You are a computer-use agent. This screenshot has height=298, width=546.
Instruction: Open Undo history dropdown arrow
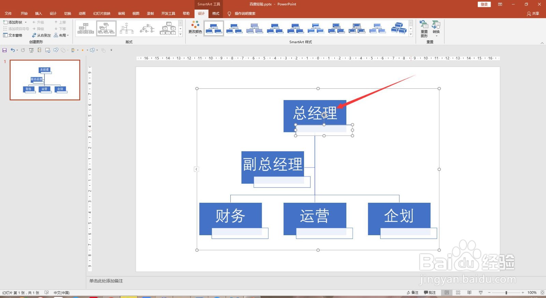click(x=17, y=50)
